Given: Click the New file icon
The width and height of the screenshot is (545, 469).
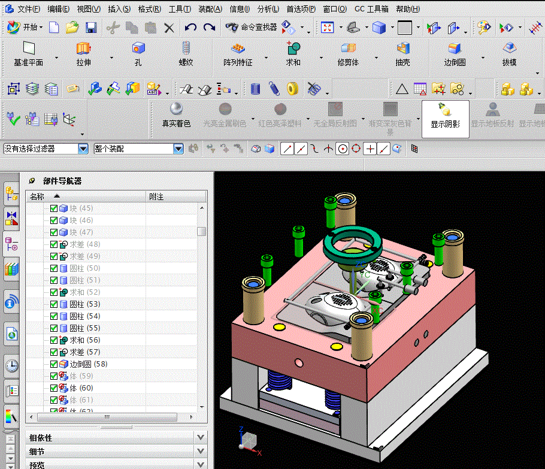Looking at the screenshot, I should click(x=54, y=27).
